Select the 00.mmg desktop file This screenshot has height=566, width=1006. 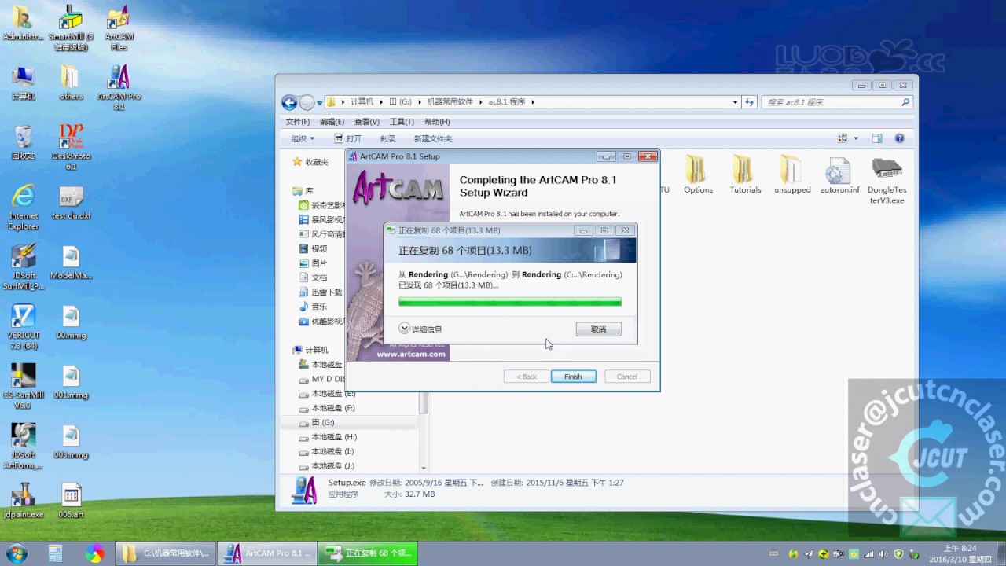71,322
